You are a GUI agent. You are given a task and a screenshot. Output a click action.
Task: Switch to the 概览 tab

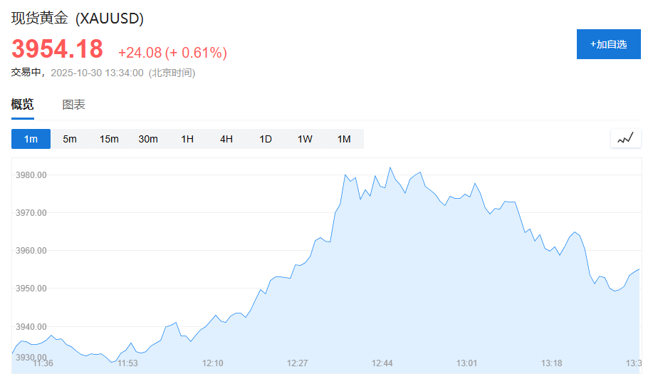(x=22, y=105)
